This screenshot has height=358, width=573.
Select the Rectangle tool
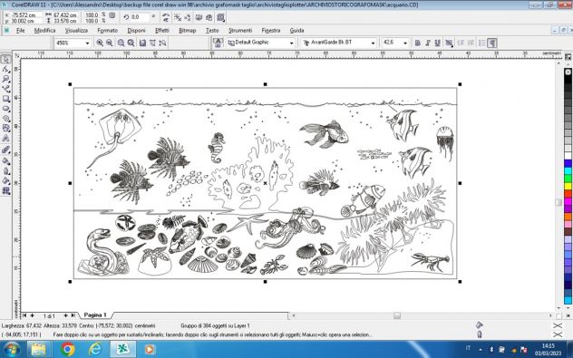(5, 99)
